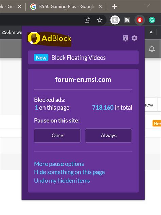Click the red AdBlock extension toolbar icon
Viewport: 161px width, 215px height.
[x=140, y=20]
